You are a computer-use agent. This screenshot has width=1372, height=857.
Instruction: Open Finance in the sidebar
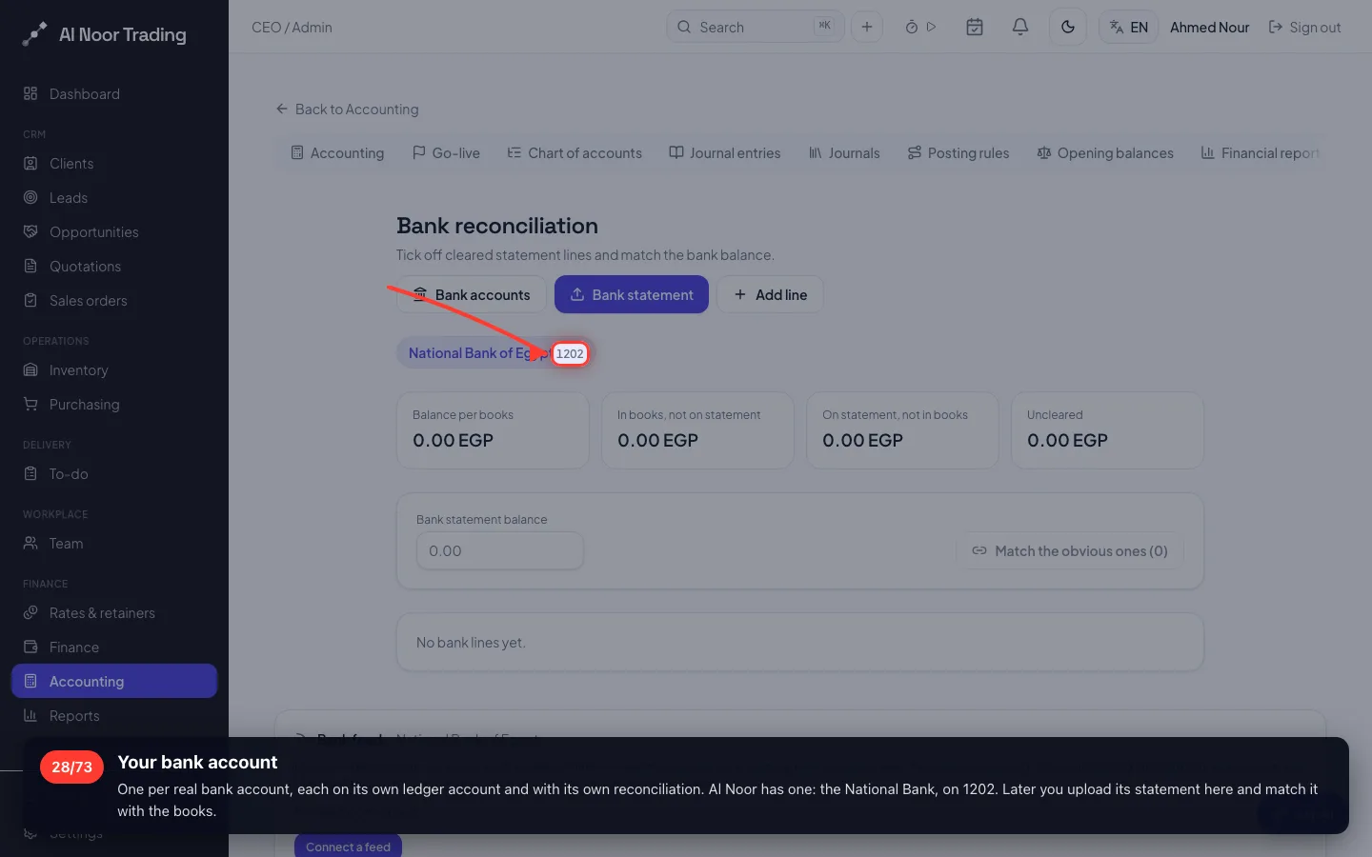click(114, 647)
